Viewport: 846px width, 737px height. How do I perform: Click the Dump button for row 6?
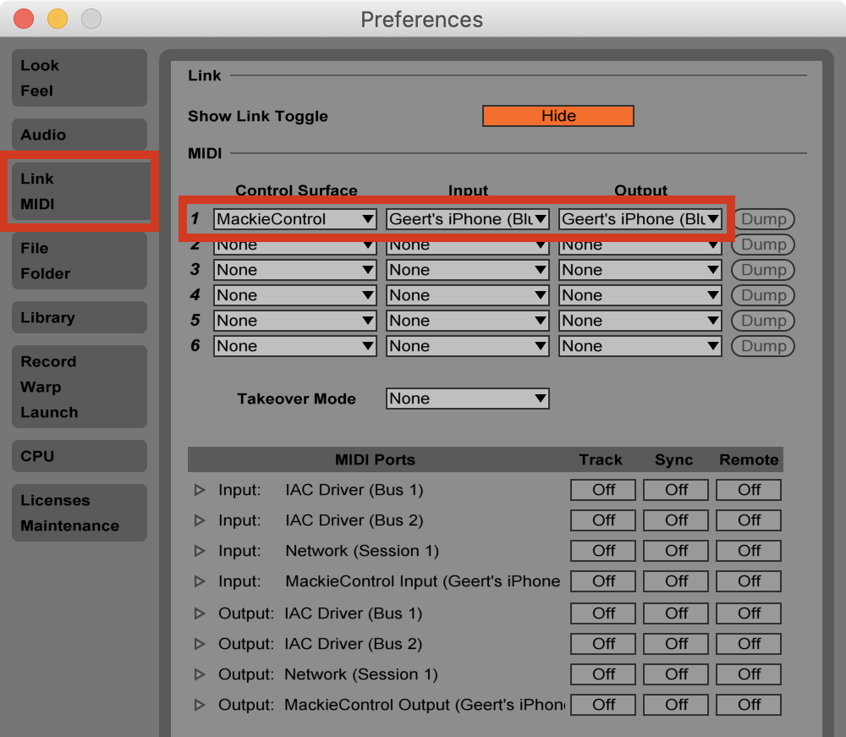tap(763, 346)
